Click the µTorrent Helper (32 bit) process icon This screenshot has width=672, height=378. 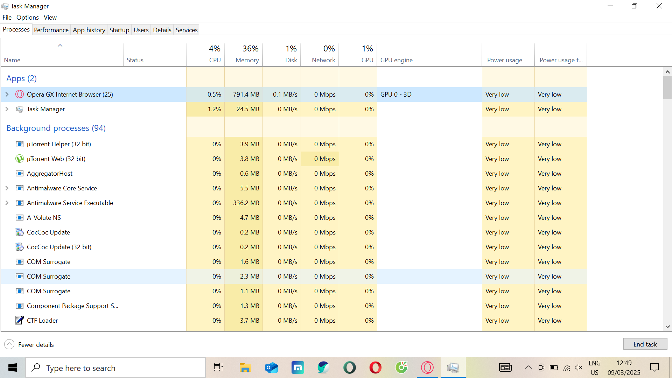[x=20, y=144]
